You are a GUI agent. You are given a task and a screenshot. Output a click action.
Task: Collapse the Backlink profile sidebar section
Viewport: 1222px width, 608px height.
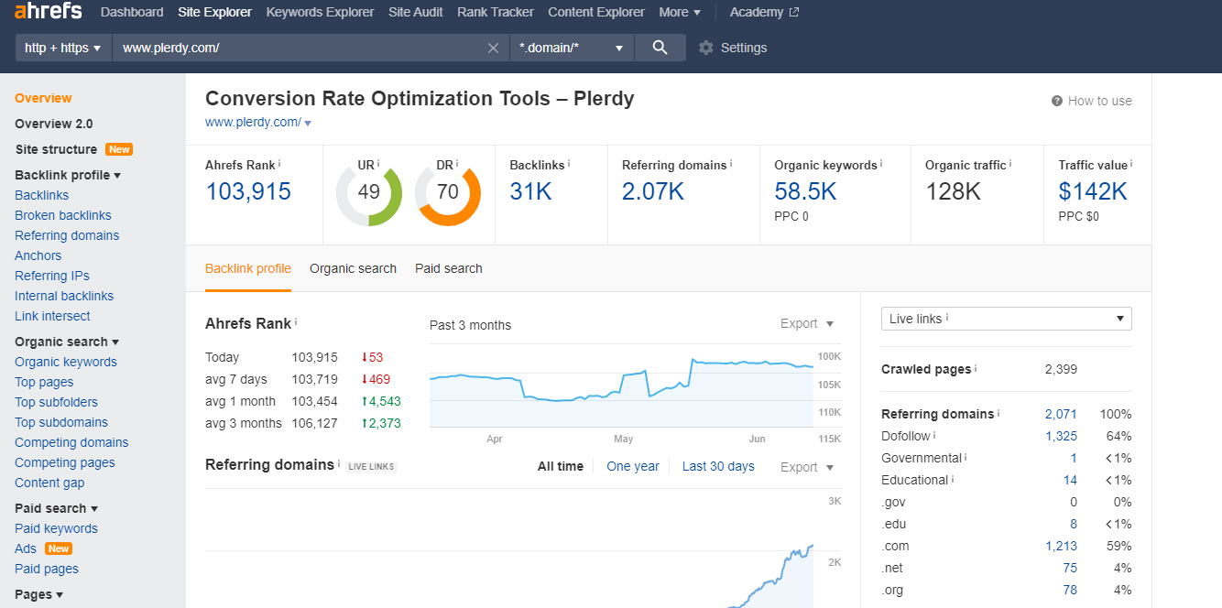[x=68, y=175]
